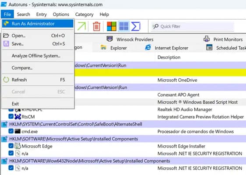Open the Options menu
The height and width of the screenshot is (175, 246).
point(61,14)
